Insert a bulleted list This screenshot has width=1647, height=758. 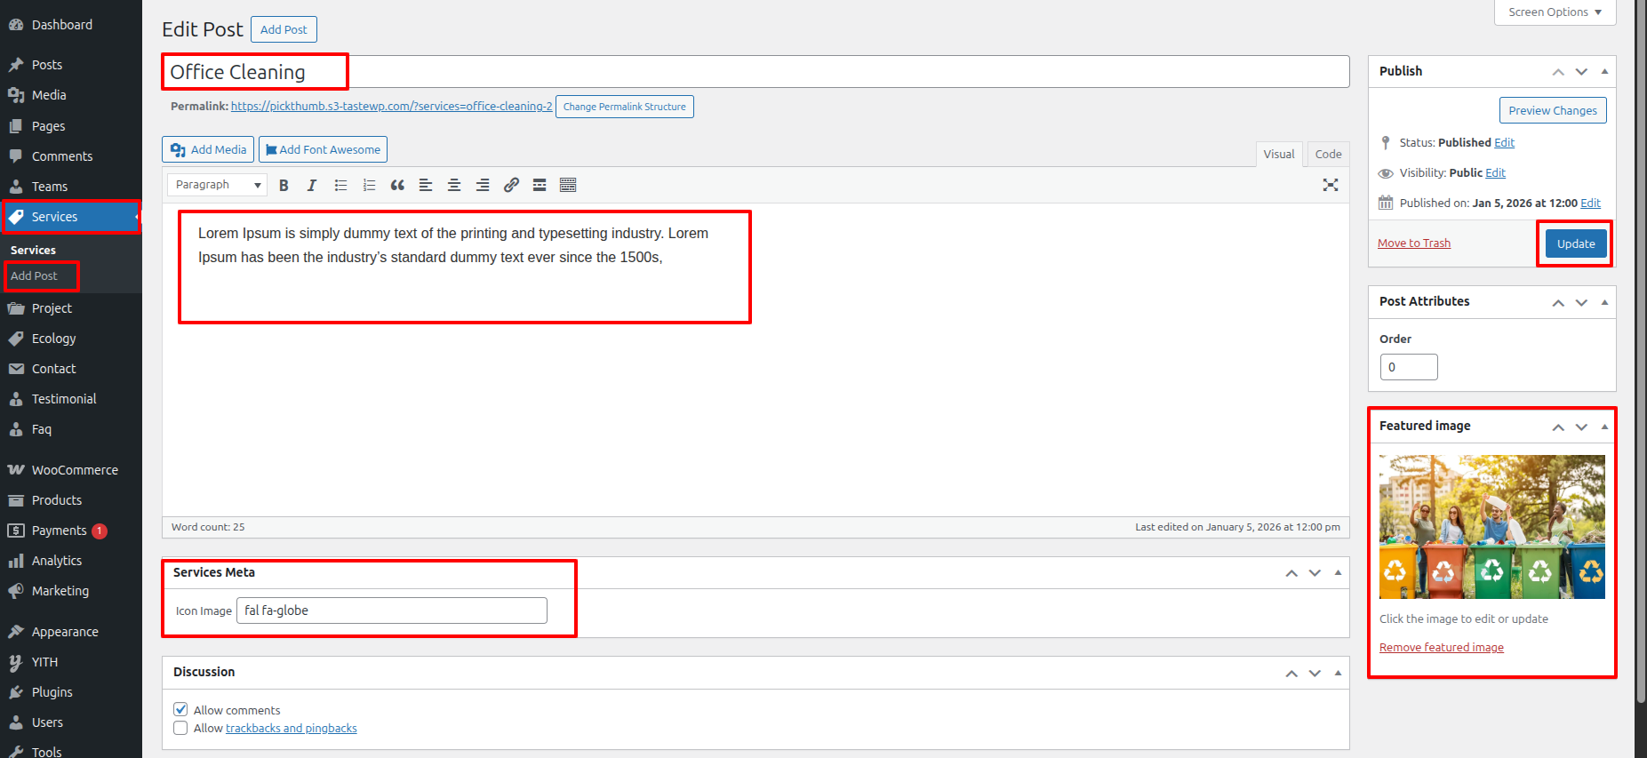[x=340, y=185]
